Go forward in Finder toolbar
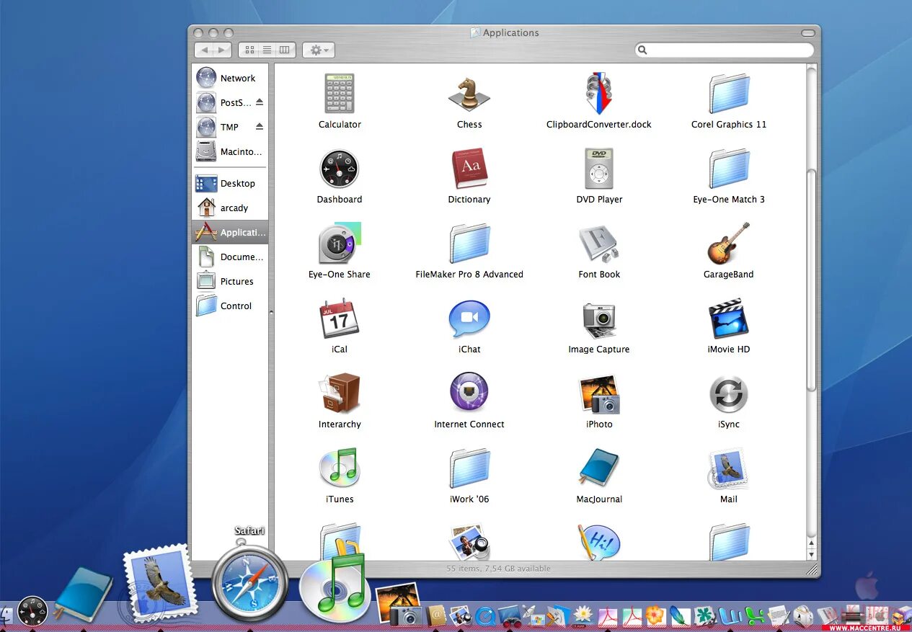This screenshot has height=632, width=912. pyautogui.click(x=223, y=50)
